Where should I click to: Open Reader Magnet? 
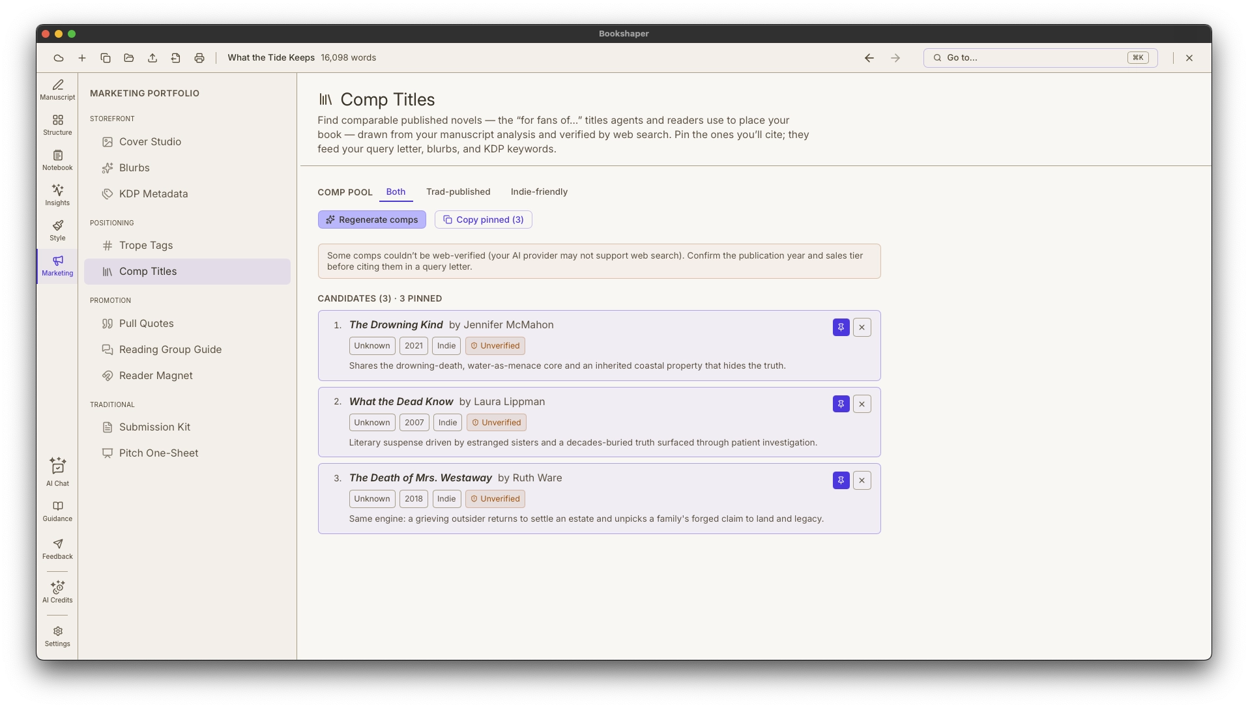tap(187, 375)
